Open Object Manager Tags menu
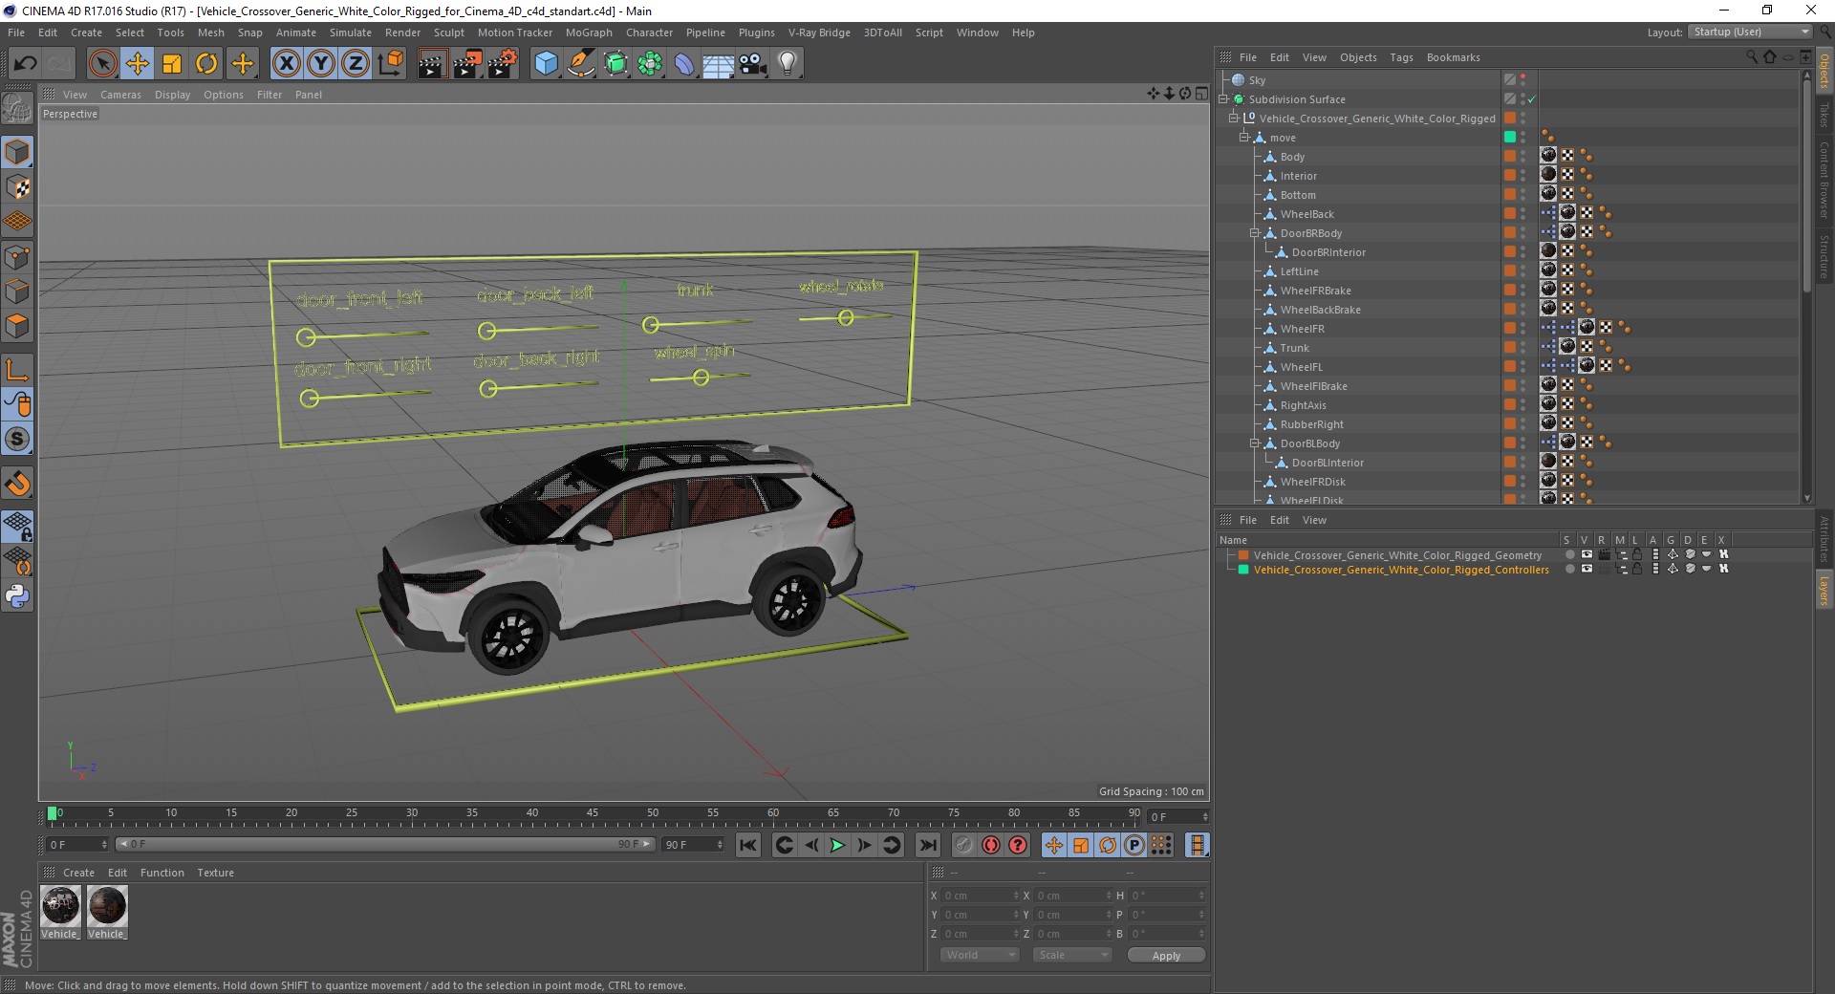1835x994 pixels. (x=1401, y=57)
